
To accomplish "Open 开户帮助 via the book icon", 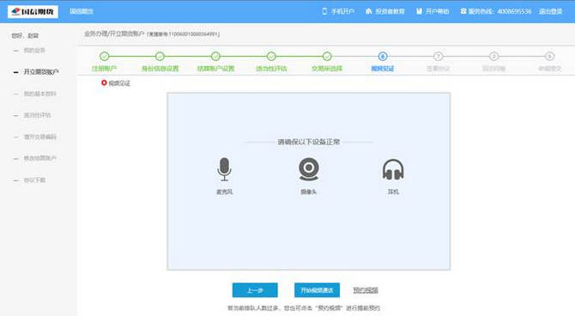I will (419, 11).
